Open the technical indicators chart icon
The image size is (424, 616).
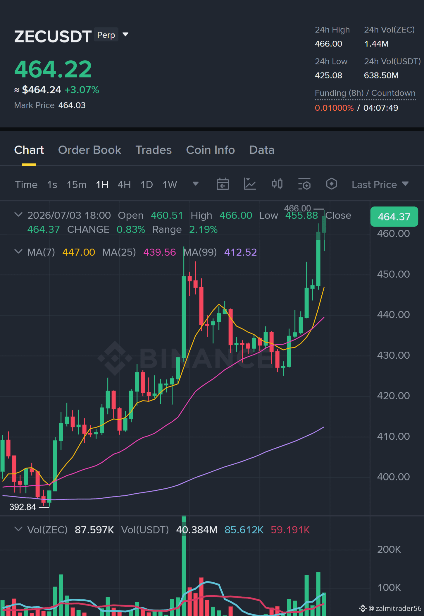[250, 184]
